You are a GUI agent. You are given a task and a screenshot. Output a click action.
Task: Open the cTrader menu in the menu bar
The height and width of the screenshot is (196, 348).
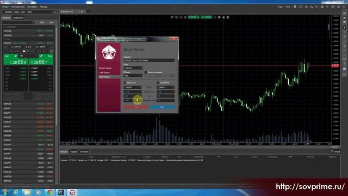click(x=5, y=7)
